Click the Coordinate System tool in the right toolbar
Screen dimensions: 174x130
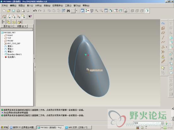click(163, 52)
